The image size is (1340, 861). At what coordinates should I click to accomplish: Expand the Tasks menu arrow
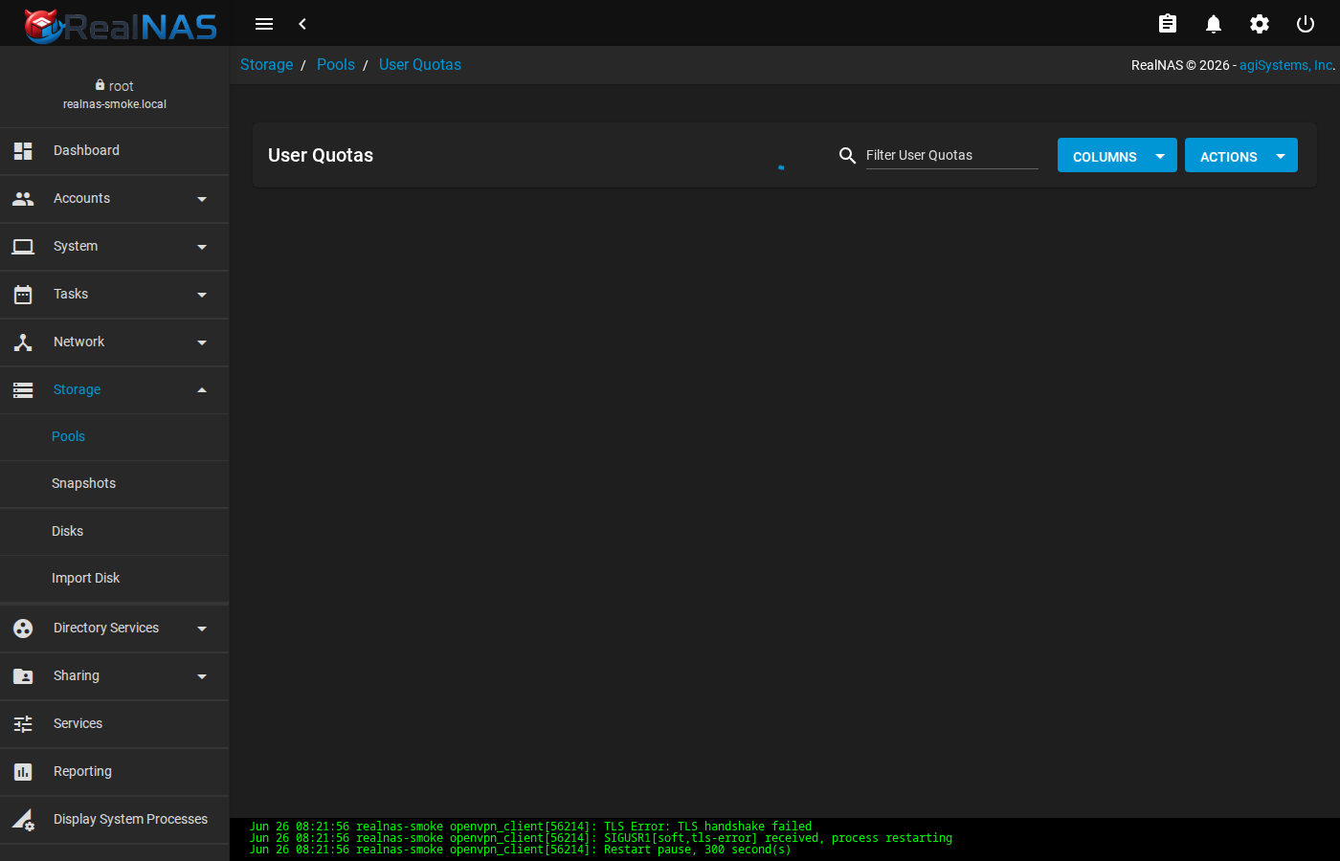[x=202, y=295]
